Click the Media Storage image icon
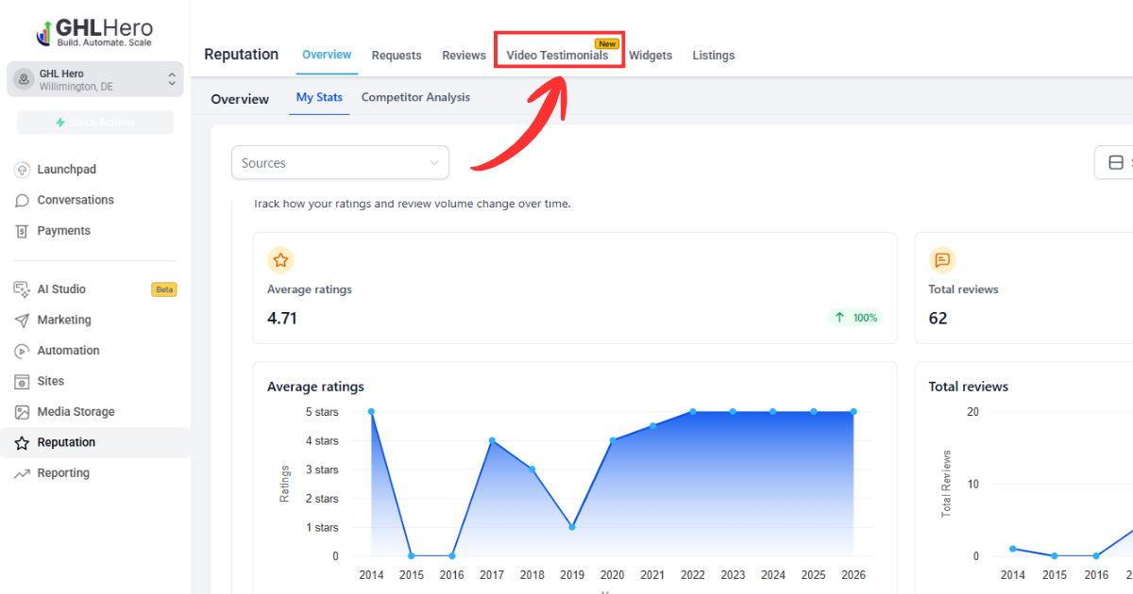The width and height of the screenshot is (1133, 594). (x=23, y=412)
